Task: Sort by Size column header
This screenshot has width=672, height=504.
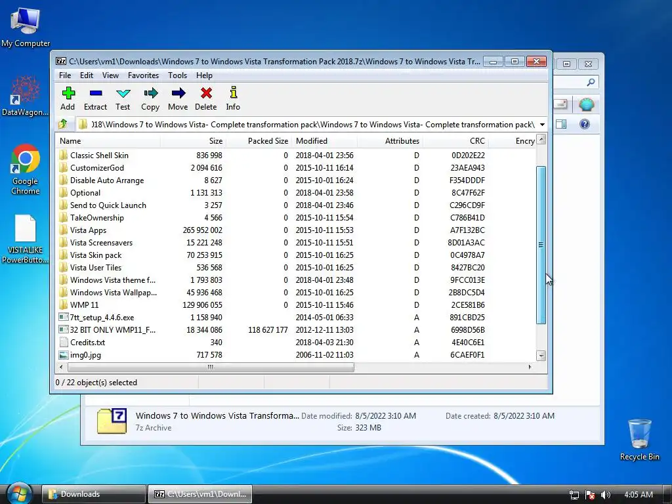Action: 193,141
